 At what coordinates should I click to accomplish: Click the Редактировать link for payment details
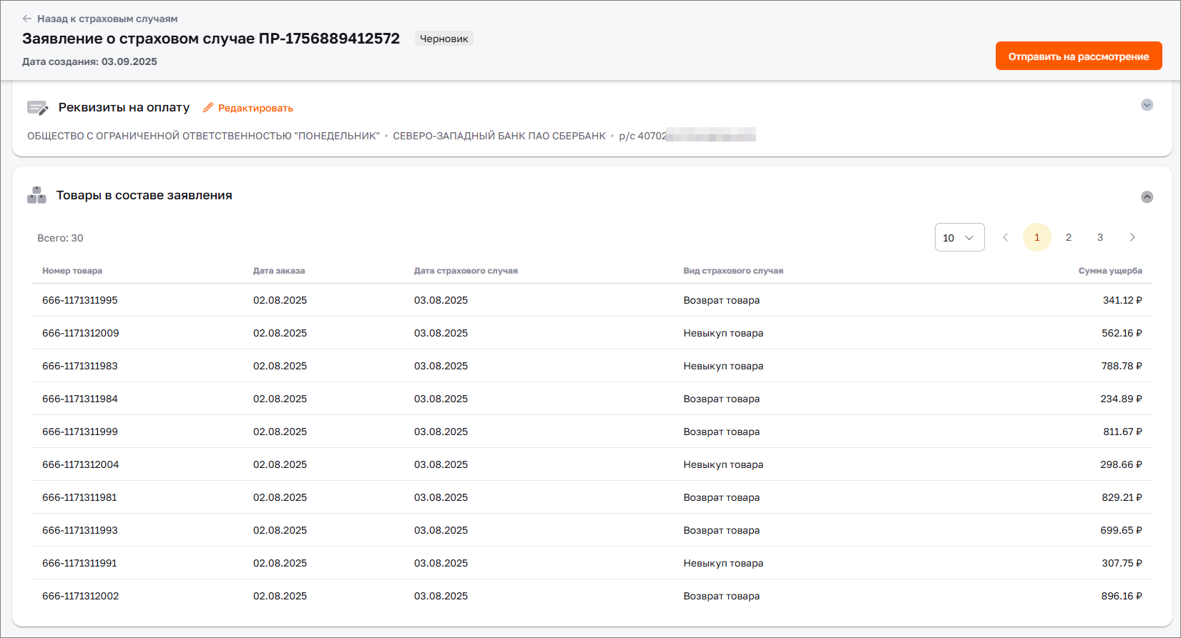coord(255,108)
